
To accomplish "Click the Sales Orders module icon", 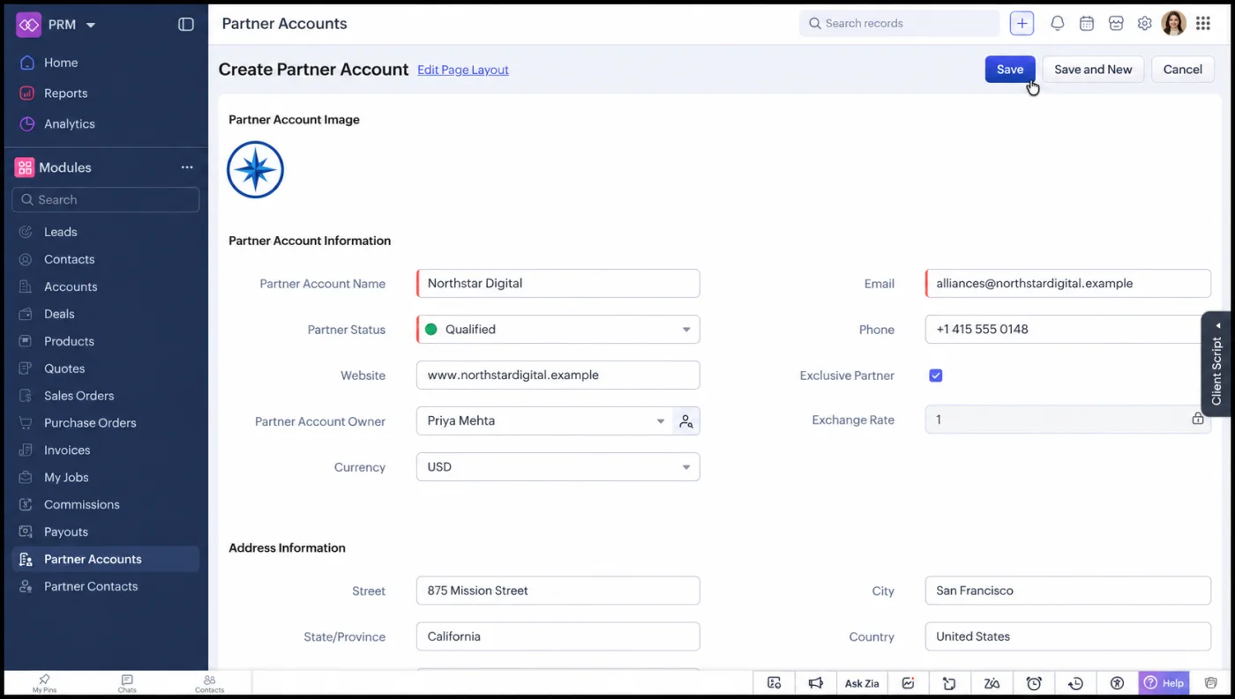I will coord(26,396).
